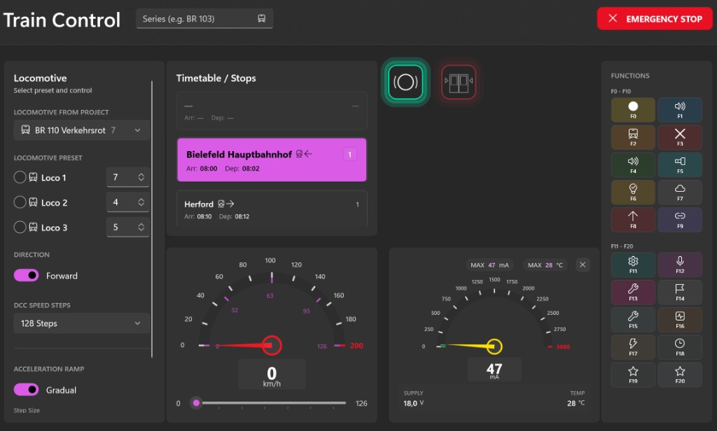Toggle the F20 star function

(x=680, y=374)
